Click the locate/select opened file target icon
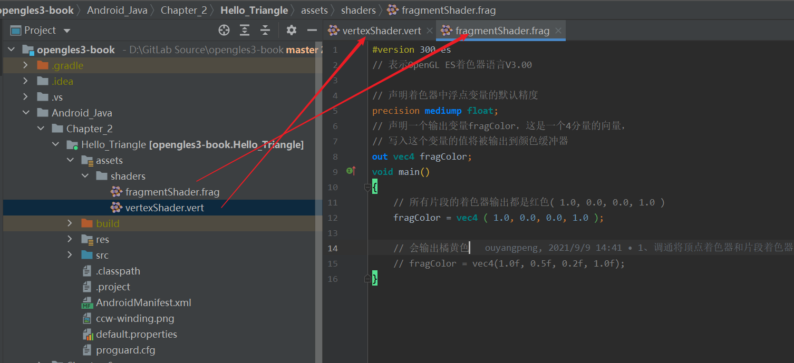This screenshot has width=794, height=363. point(224,30)
